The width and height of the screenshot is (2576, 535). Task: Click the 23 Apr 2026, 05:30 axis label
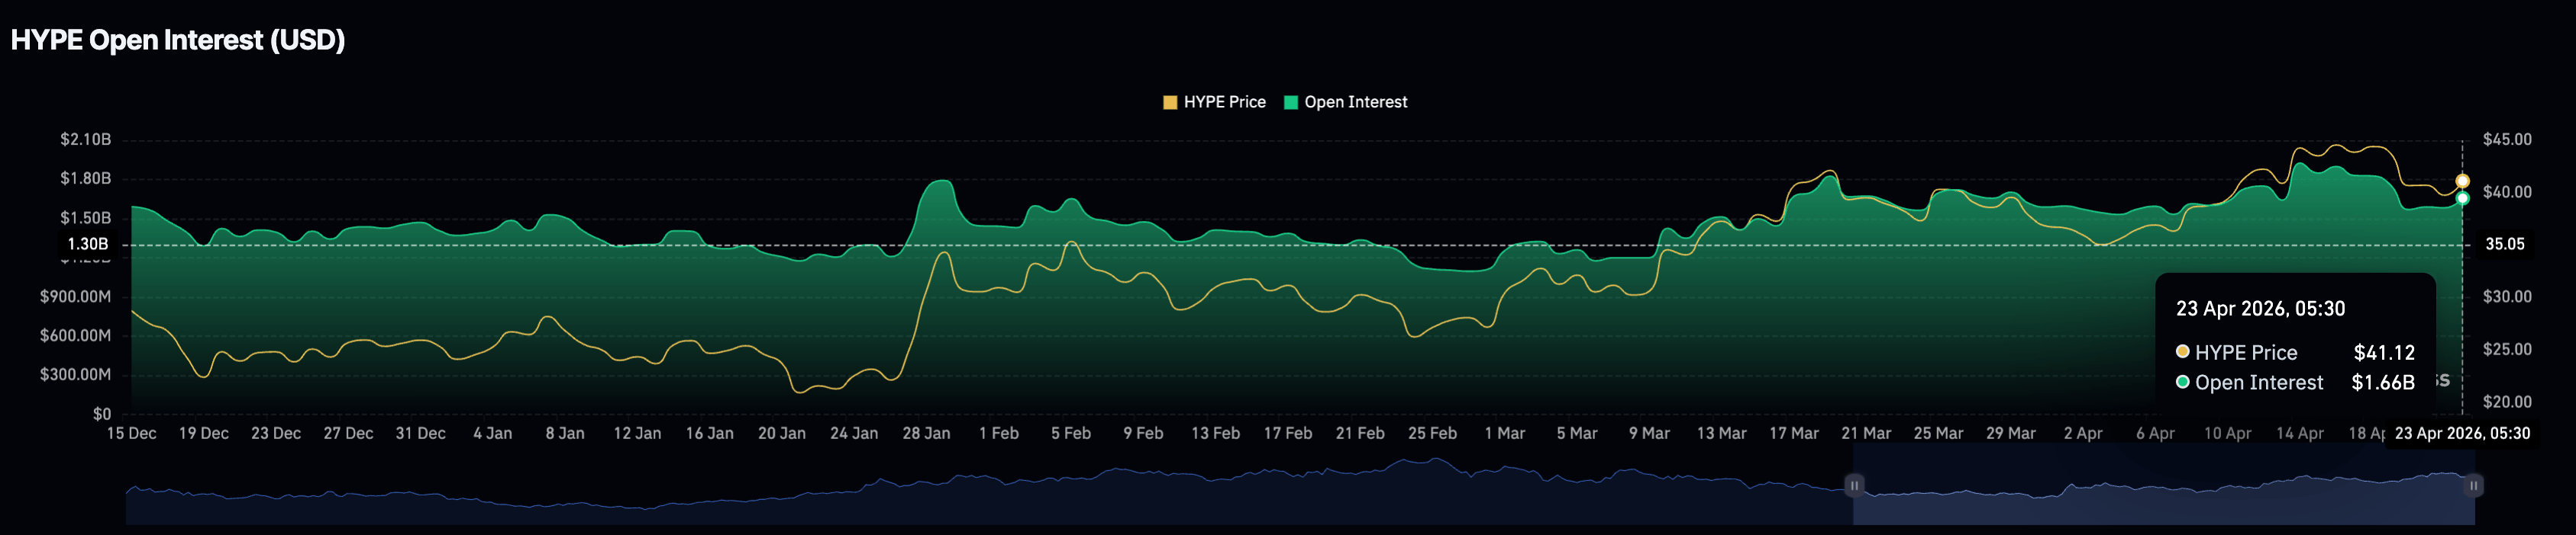(x=2461, y=433)
